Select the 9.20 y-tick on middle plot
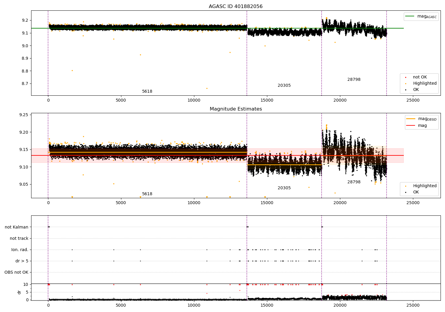The width and height of the screenshot is (445, 312). [x=24, y=133]
